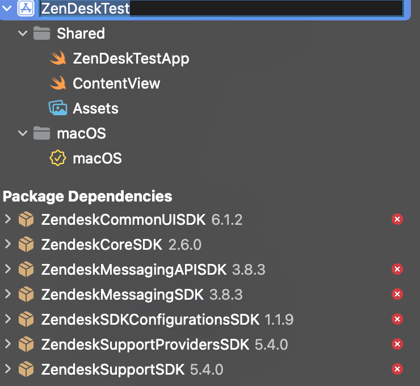Expand the ZendeskSDKConfigurationsSDK package
This screenshot has height=386, width=420.
(x=7, y=319)
